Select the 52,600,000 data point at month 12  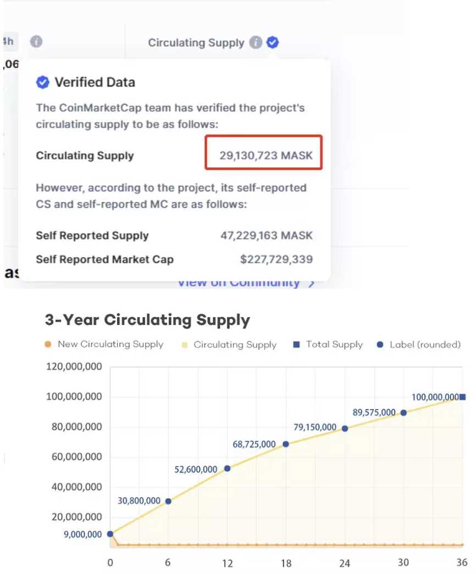228,468
